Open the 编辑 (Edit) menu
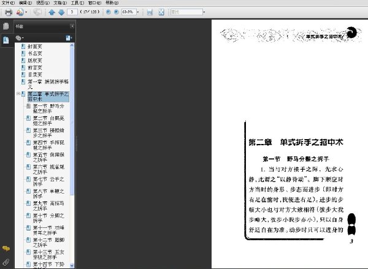Image resolution: width=368 pixels, height=269 pixels. point(25,3)
